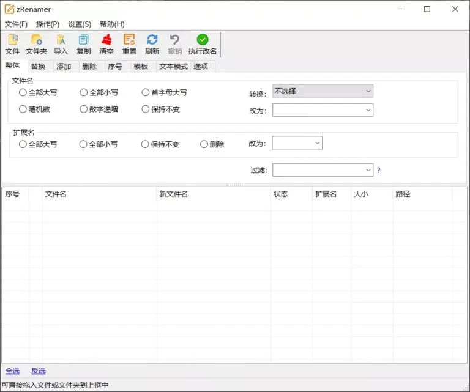Open the 扩展名 改为 combo box

click(x=297, y=143)
